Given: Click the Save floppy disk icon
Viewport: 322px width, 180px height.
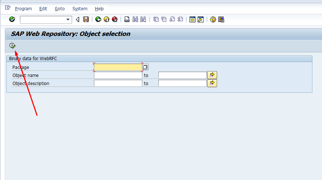Looking at the screenshot, I should tap(86, 19).
